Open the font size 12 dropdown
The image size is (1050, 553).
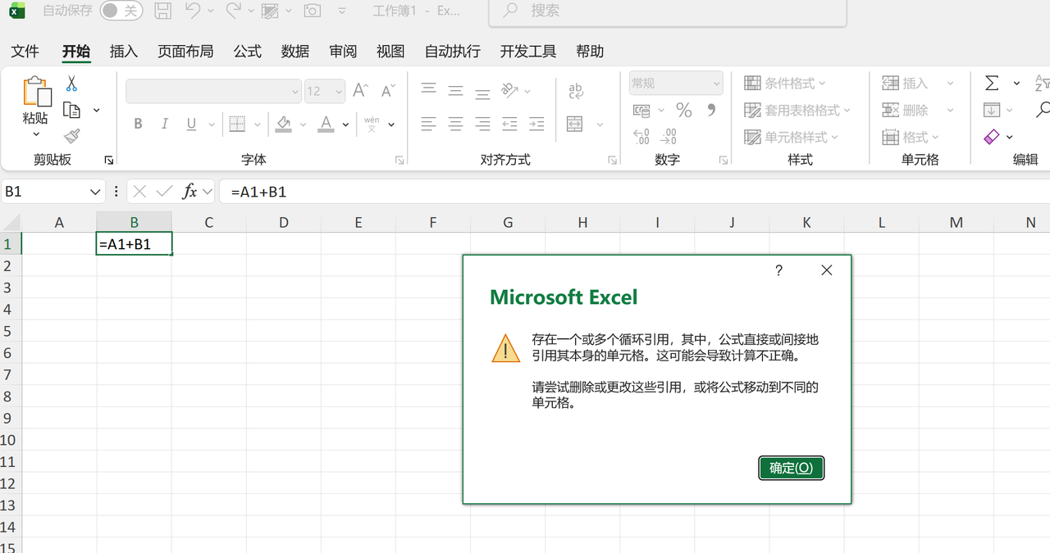(x=338, y=91)
